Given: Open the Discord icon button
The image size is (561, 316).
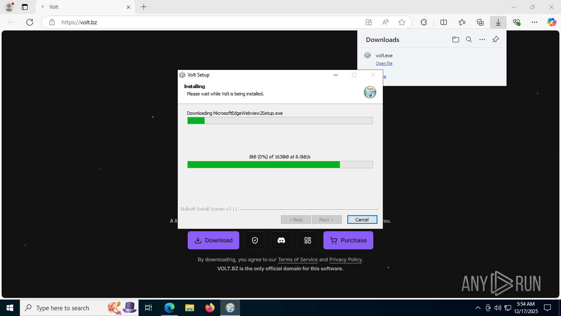Looking at the screenshot, I should point(281,240).
